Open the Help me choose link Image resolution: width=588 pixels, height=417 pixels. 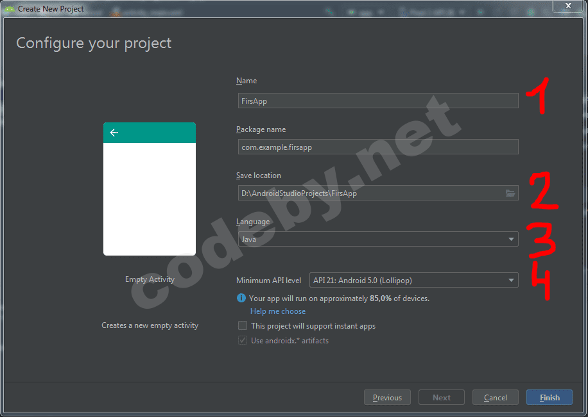coord(278,311)
